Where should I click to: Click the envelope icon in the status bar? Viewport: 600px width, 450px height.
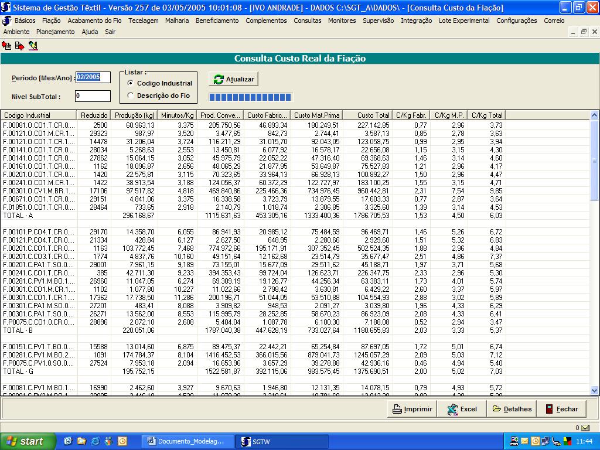(x=585, y=428)
